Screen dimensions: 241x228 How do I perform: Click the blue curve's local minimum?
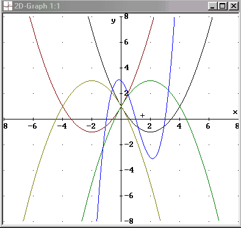153,159
